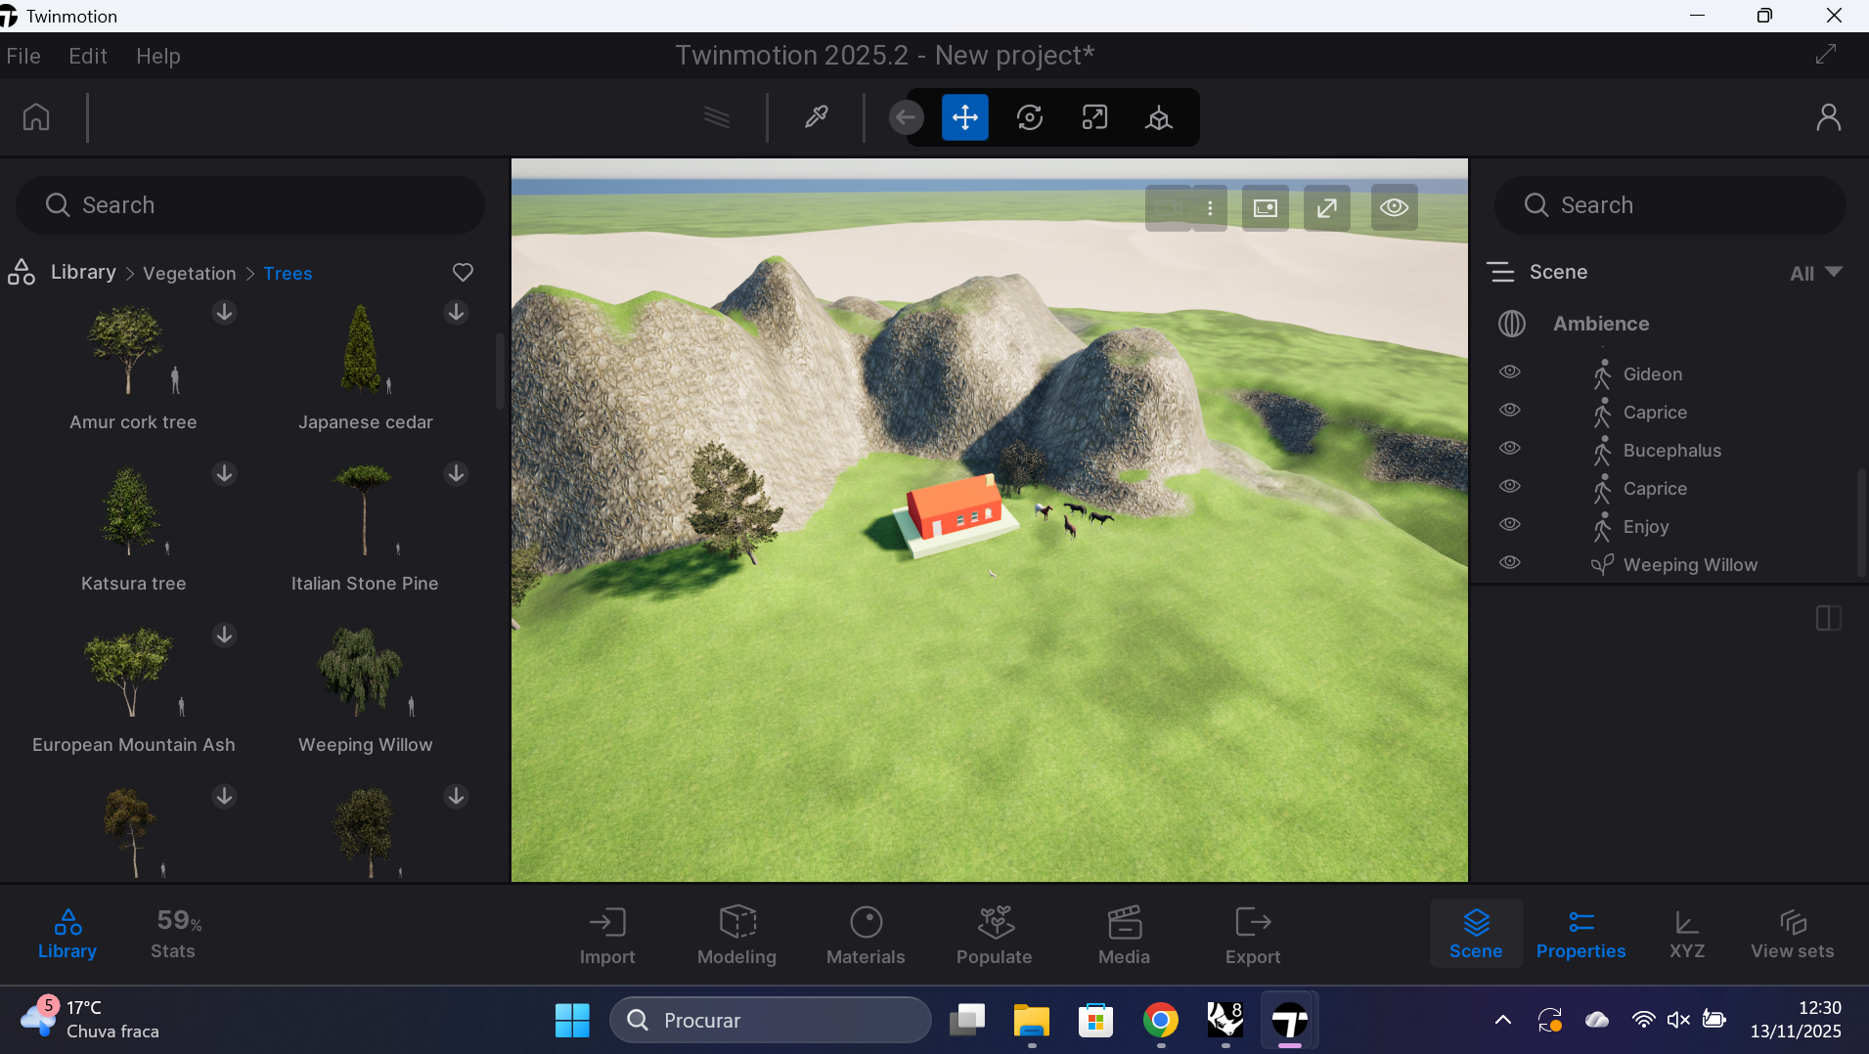This screenshot has height=1054, width=1869.
Task: Go to the Home screen icon
Action: tap(36, 117)
